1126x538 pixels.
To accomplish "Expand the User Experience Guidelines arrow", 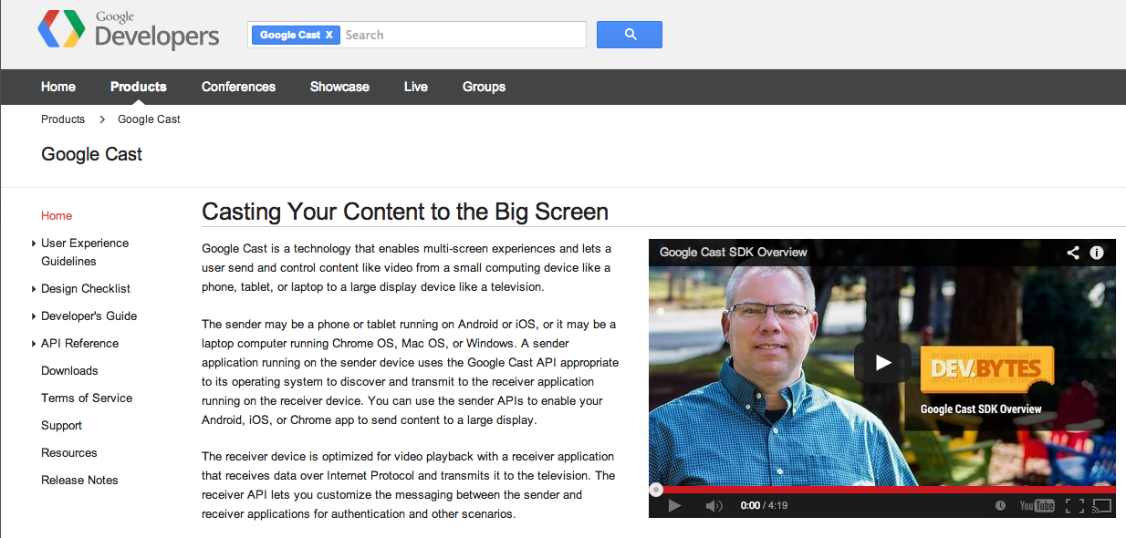I will [34, 243].
